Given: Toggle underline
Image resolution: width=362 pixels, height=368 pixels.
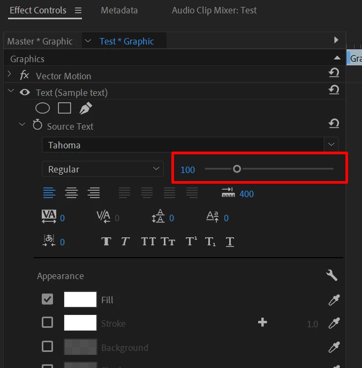Looking at the screenshot, I should [x=230, y=242].
